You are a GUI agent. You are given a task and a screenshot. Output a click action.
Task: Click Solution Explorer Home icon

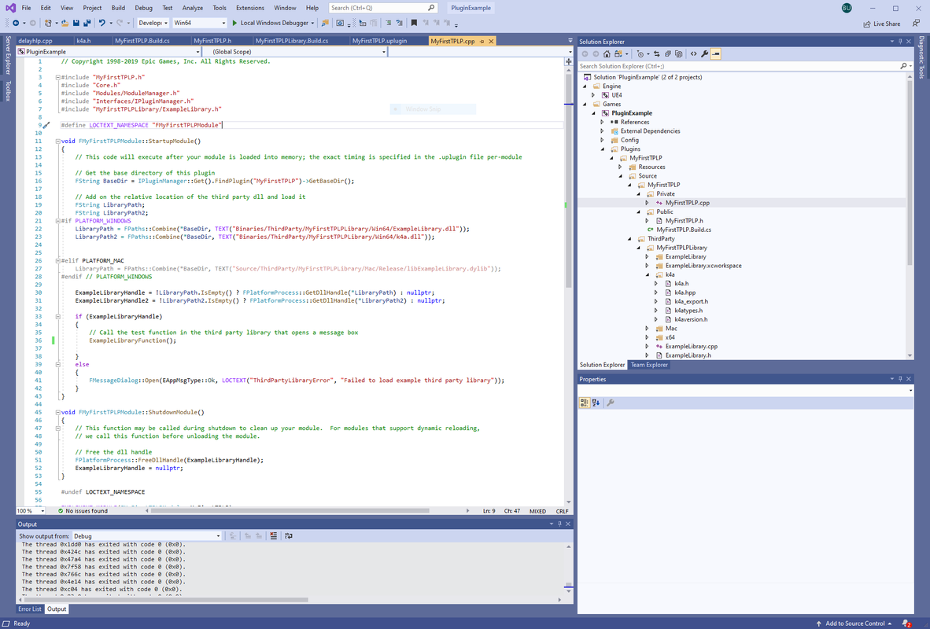click(x=607, y=54)
